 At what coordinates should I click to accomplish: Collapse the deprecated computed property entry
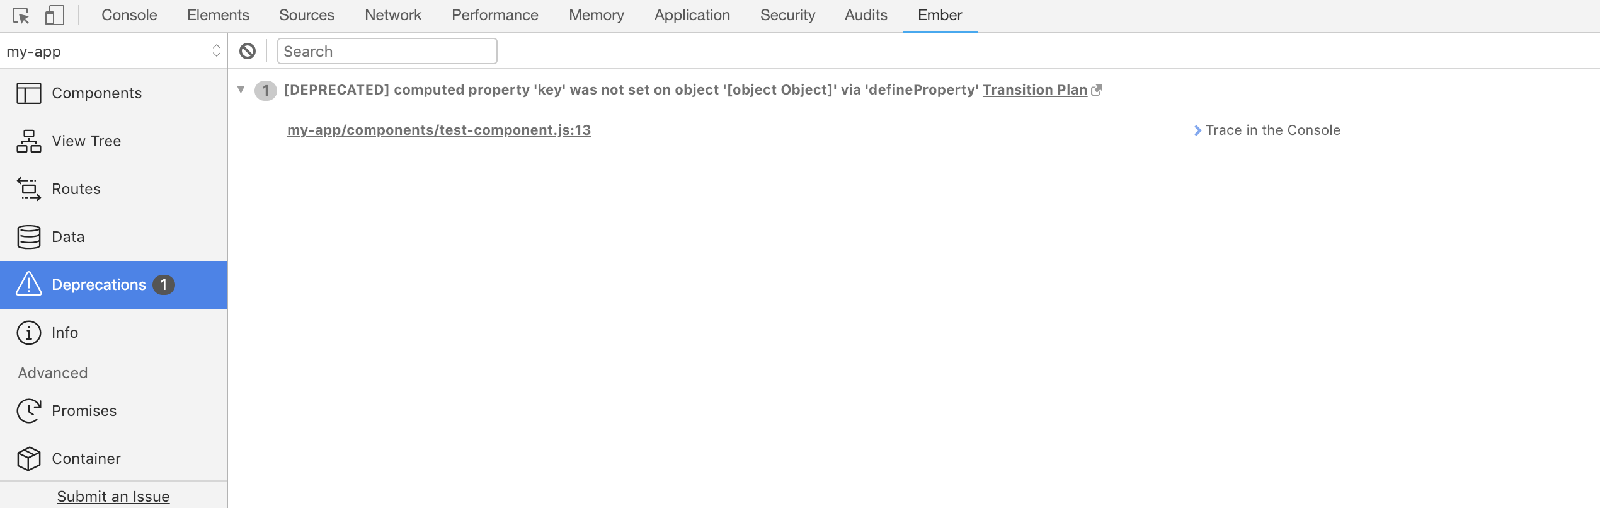241,89
